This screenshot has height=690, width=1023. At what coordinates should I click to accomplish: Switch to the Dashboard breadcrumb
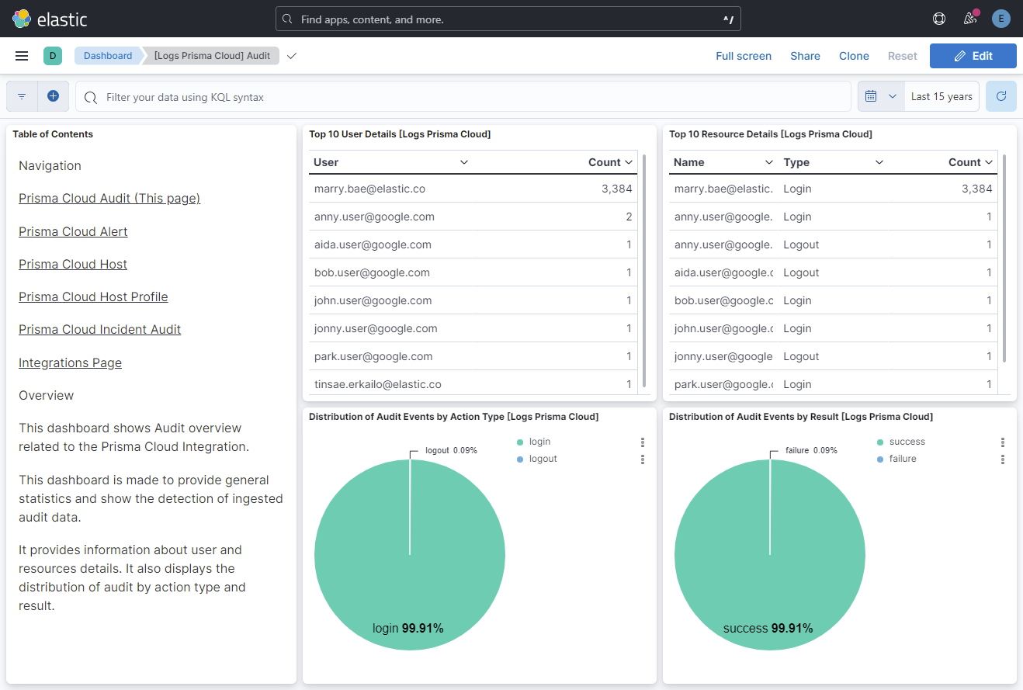(x=107, y=55)
